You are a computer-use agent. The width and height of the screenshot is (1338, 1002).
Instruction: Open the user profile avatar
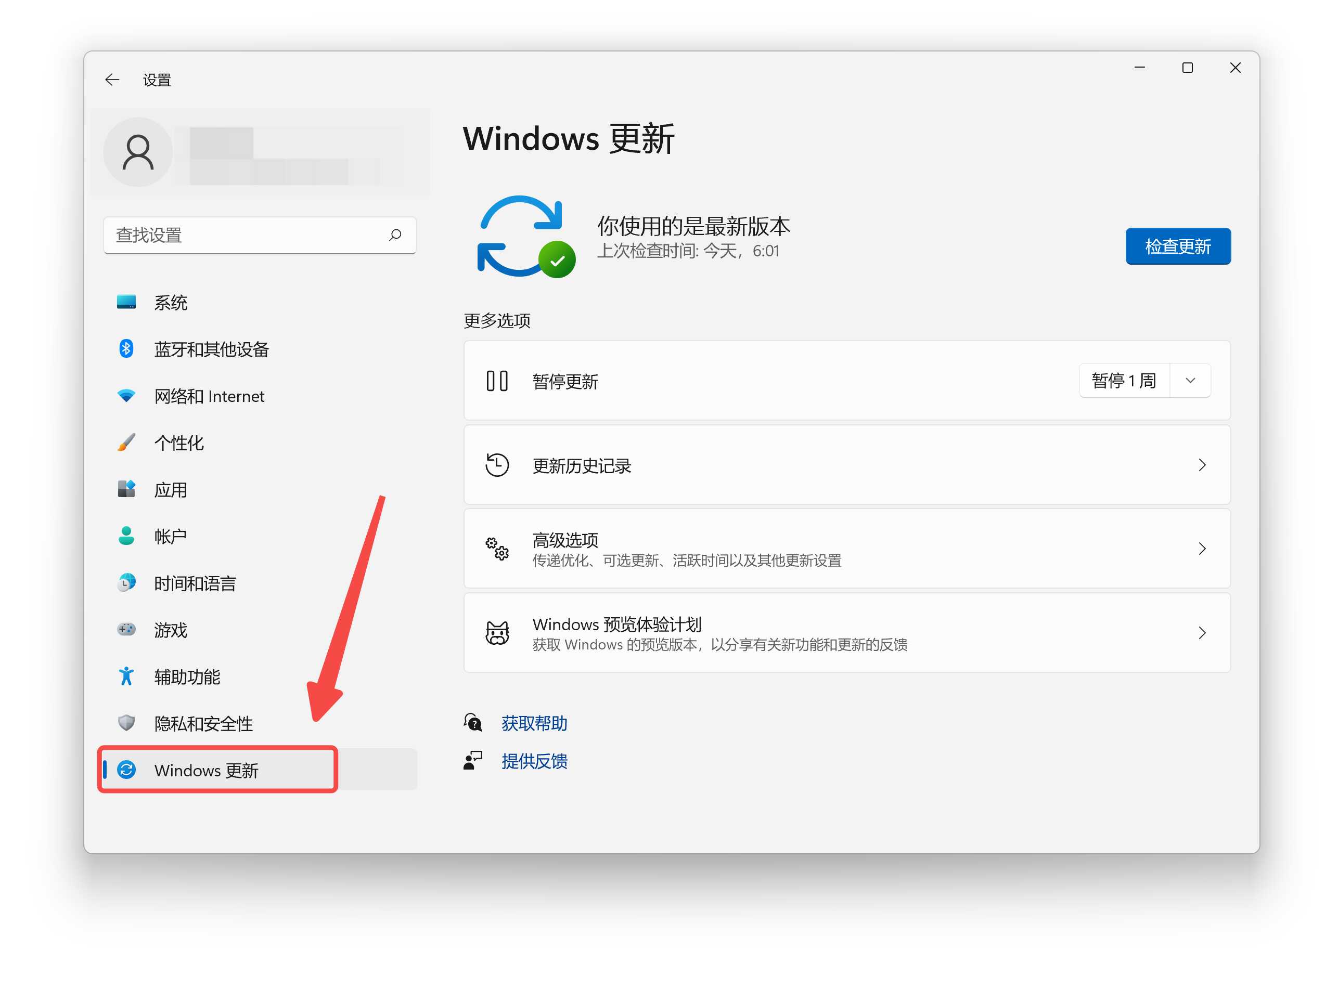tap(138, 152)
